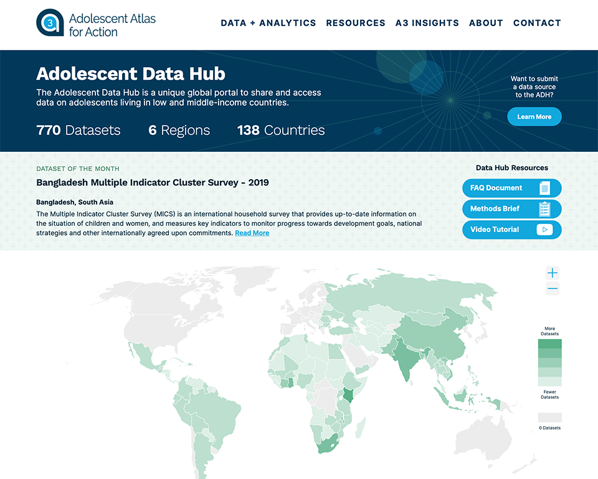Click the gray 0 Datasets swatch

[x=549, y=417]
